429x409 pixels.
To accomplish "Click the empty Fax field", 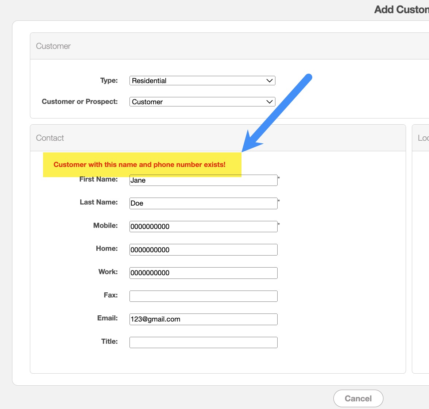I will pos(203,296).
